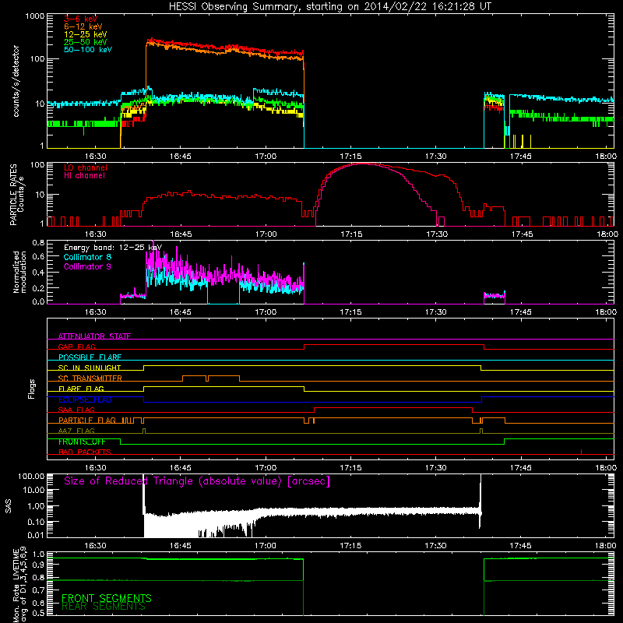Select the Collimator 8 legend label

[x=88, y=257]
